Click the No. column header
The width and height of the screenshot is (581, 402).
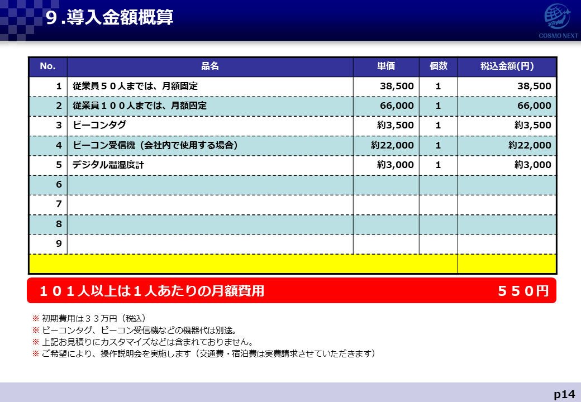click(x=48, y=66)
